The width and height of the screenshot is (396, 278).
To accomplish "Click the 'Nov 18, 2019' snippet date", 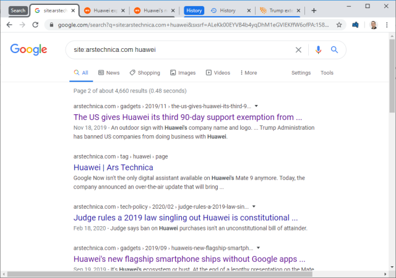I will pyautogui.click(x=90, y=128).
